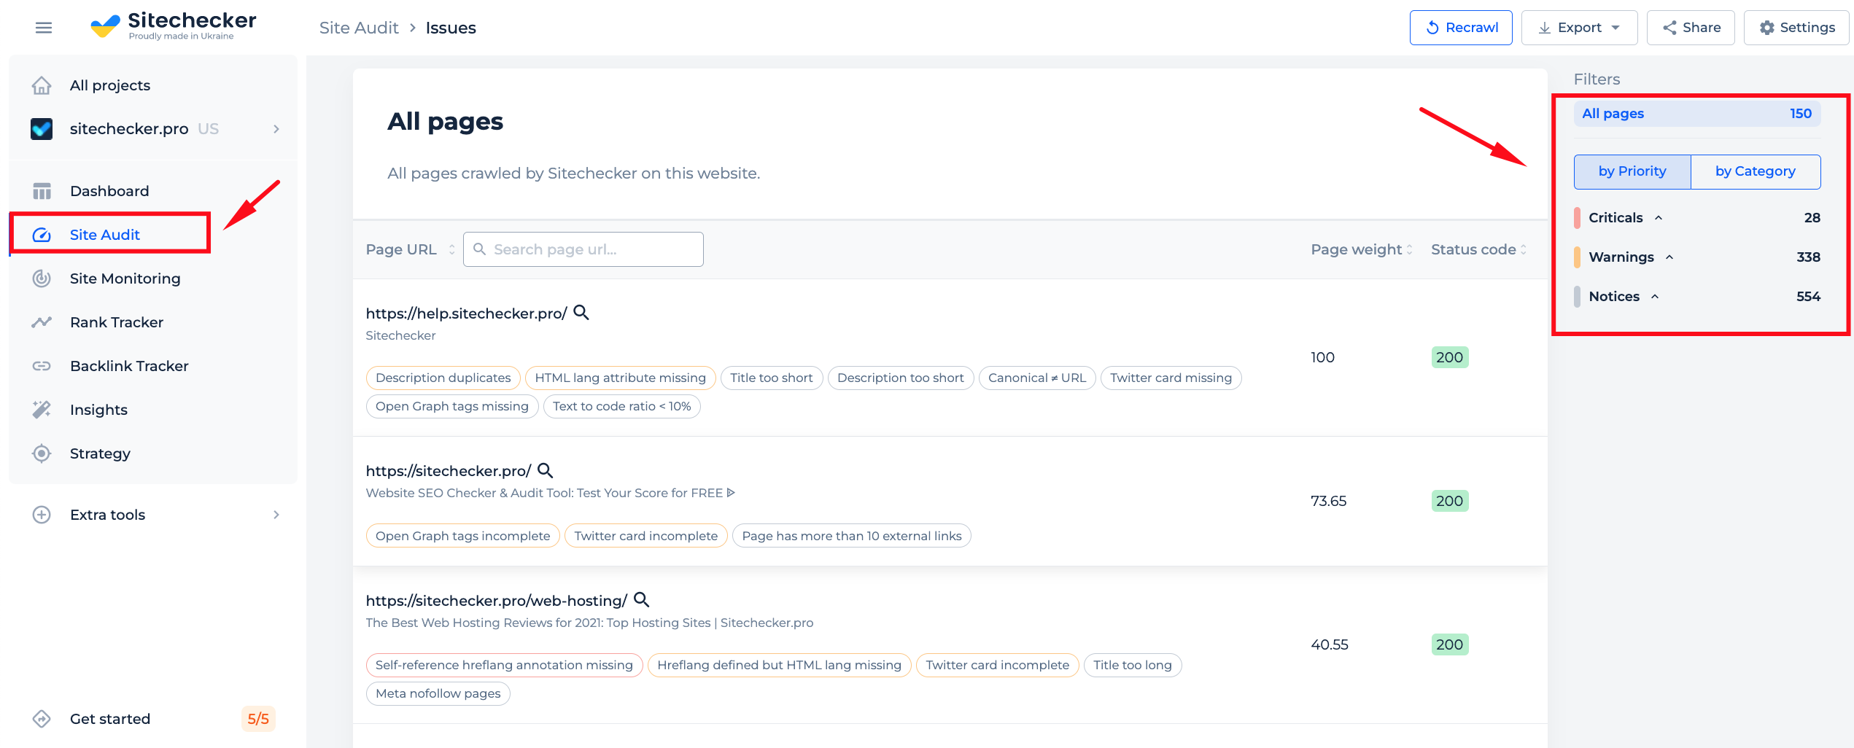
Task: Click Text to code ratio < 10% tag
Action: pyautogui.click(x=621, y=406)
